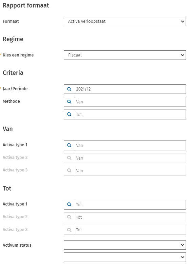The width and height of the screenshot is (188, 264).
Task: Click the disabled Activa type 3 Tot search icon
Action: (69, 230)
